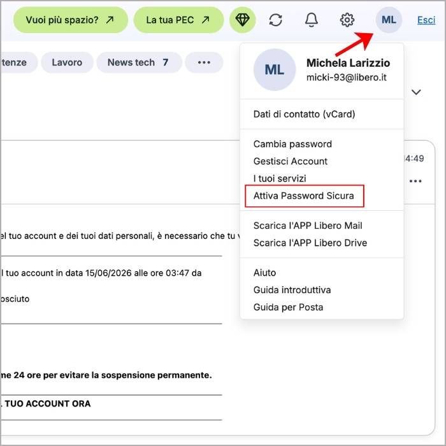Choose Gestisci Account menu entry
Image resolution: width=446 pixels, height=446 pixels.
[x=291, y=161]
